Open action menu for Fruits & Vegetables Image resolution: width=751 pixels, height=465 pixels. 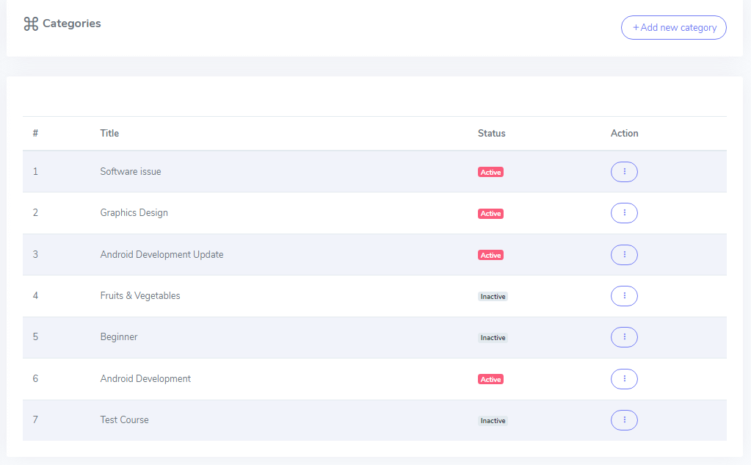624,296
